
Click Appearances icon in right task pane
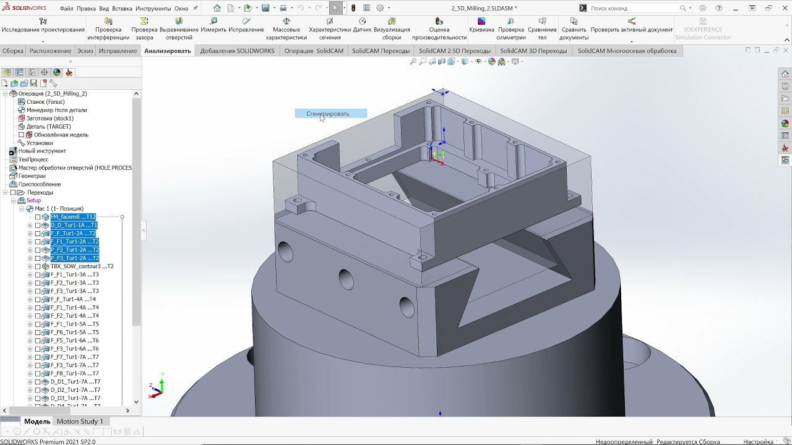785,124
